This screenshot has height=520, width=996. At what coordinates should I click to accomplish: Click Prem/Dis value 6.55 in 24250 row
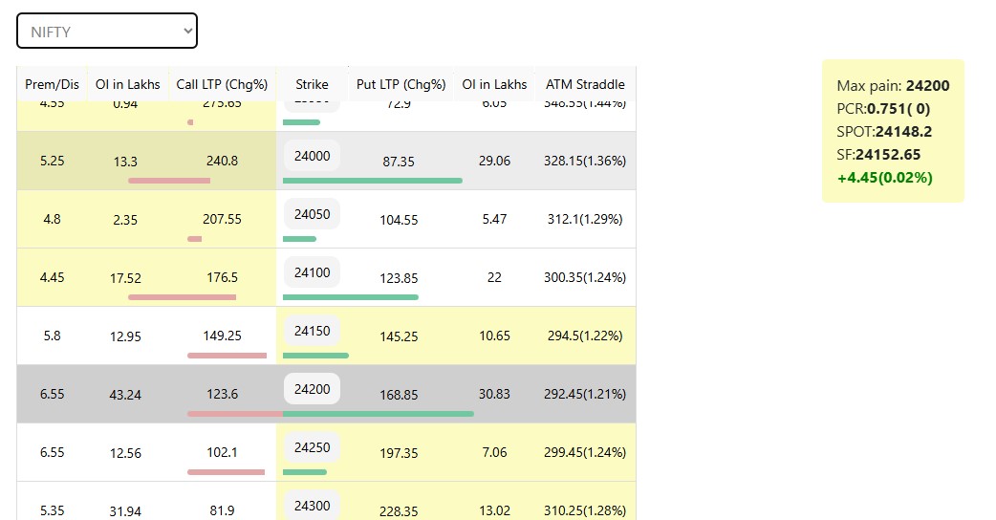[x=52, y=453]
